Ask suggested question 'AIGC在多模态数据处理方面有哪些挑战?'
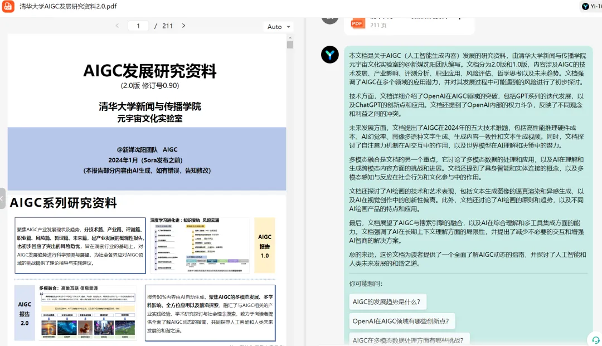This screenshot has height=346, width=602. [409, 339]
